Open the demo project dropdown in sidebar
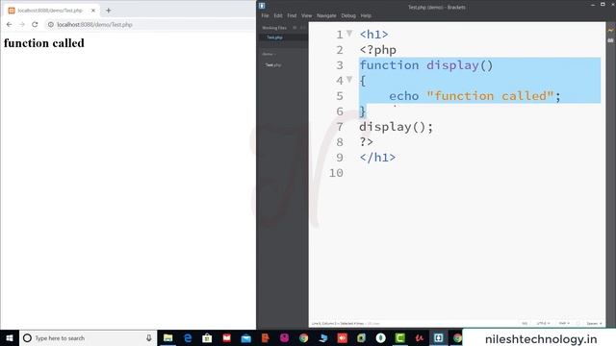 pos(269,54)
